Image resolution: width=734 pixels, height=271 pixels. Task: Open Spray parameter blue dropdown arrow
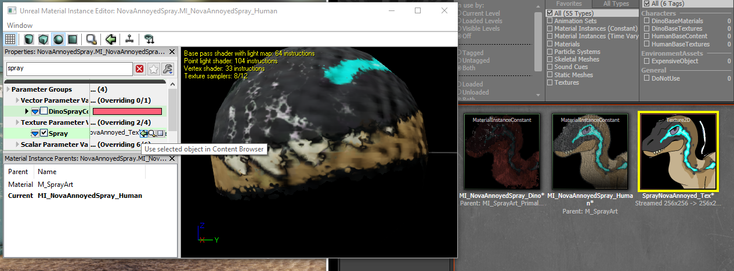(35, 133)
